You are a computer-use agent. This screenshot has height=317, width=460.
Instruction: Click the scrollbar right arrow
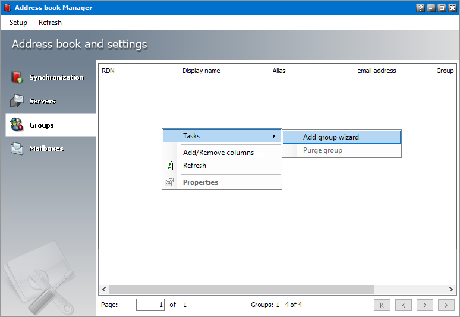pos(451,290)
